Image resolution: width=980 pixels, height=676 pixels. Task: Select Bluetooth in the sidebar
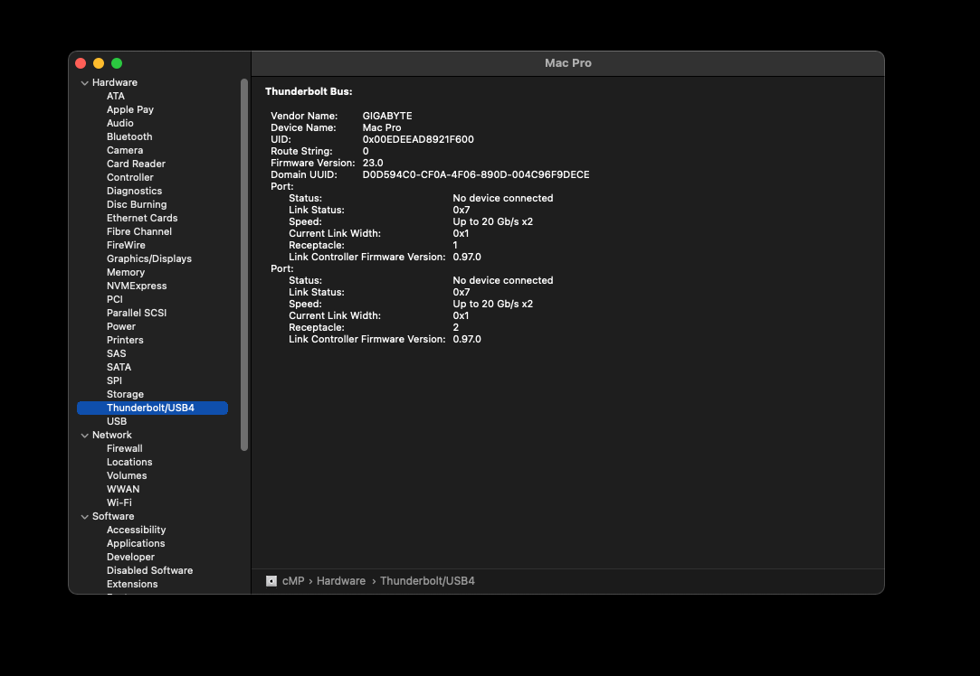pyautogui.click(x=129, y=136)
